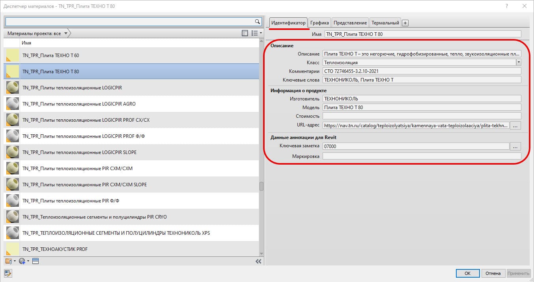Toggle the library panel display icon
Screen dimensions: 534x282
pos(245,33)
